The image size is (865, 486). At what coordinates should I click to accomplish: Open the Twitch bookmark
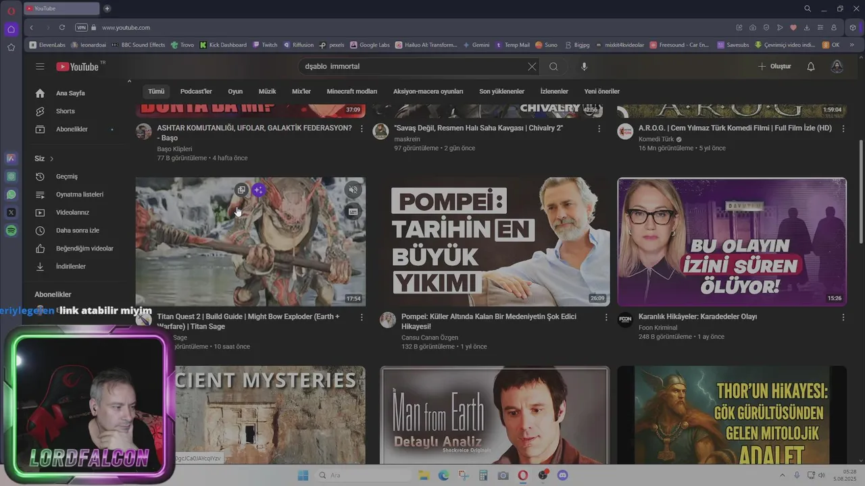(x=265, y=45)
